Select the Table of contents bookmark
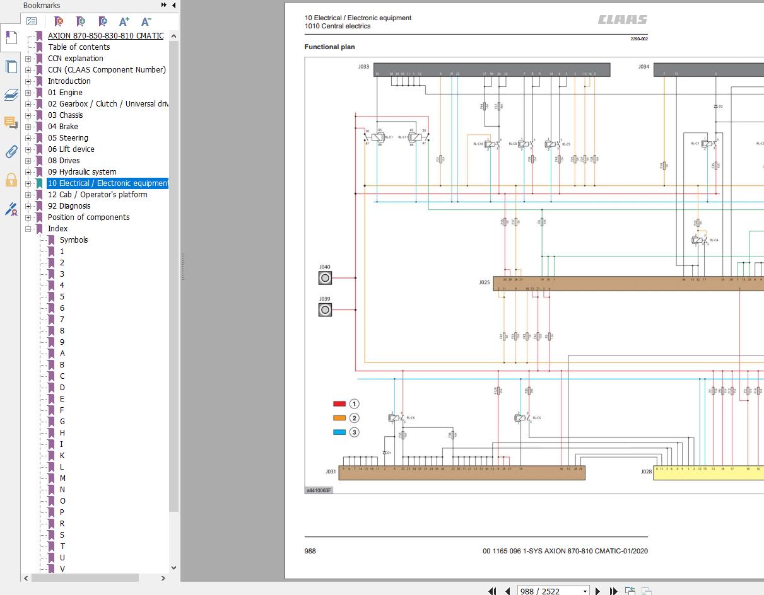 (79, 47)
